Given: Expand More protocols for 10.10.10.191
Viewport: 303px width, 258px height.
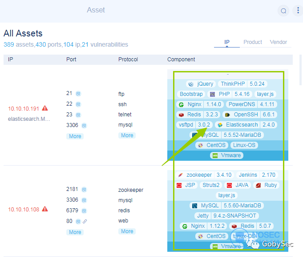Looking at the screenshot, I should click(127, 135).
